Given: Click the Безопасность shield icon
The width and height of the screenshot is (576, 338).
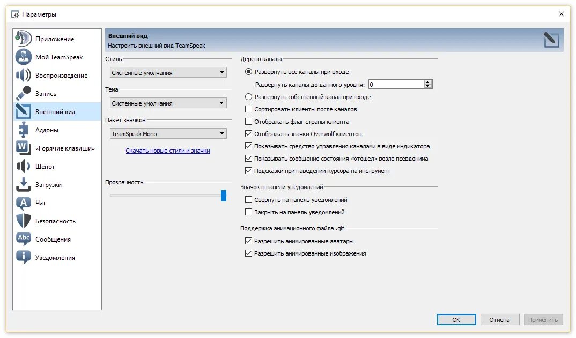Looking at the screenshot, I should pos(23,221).
